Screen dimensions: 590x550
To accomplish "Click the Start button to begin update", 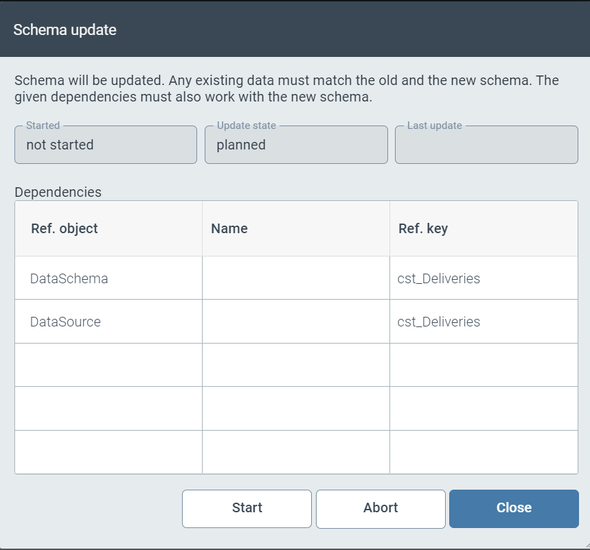I will click(x=247, y=508).
